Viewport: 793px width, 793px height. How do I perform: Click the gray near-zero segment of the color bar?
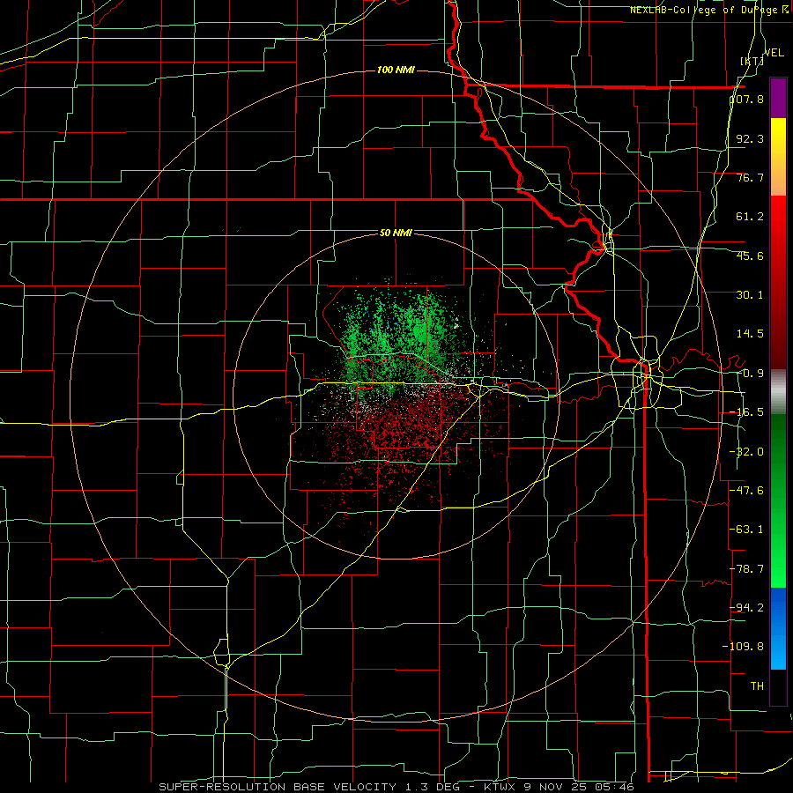pos(778,392)
